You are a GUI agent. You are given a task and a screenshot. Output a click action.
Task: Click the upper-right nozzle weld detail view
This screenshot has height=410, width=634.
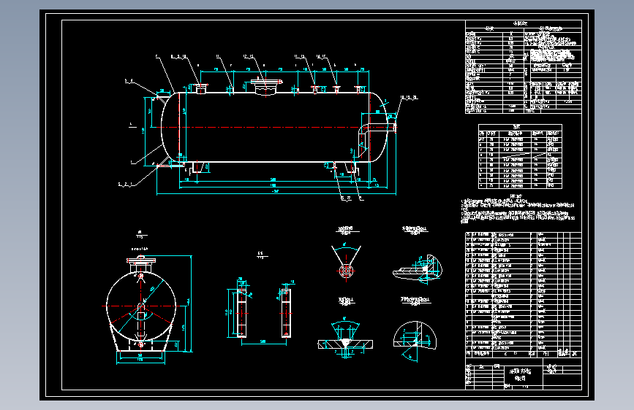pos(418,268)
